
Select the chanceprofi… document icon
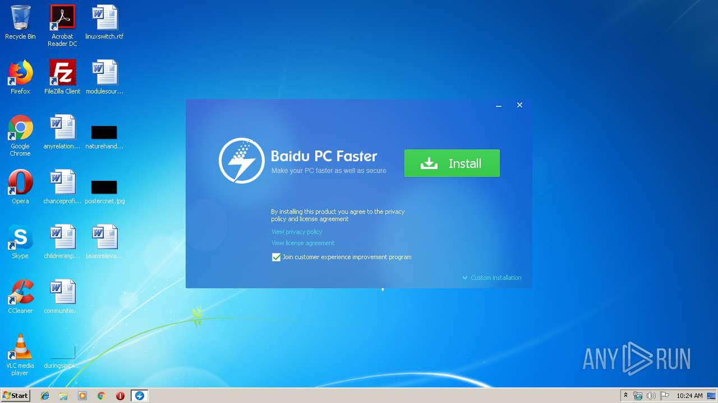click(62, 187)
